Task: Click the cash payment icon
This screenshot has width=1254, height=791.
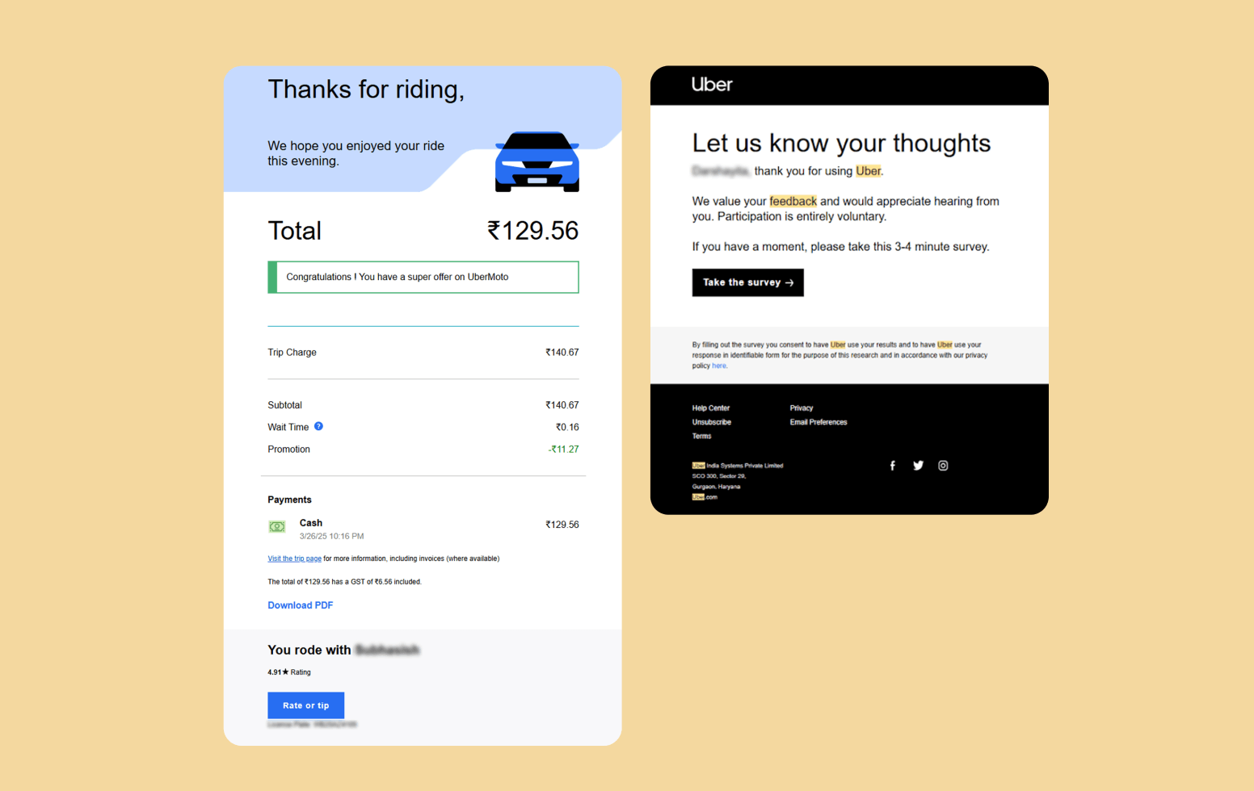Action: click(x=277, y=527)
